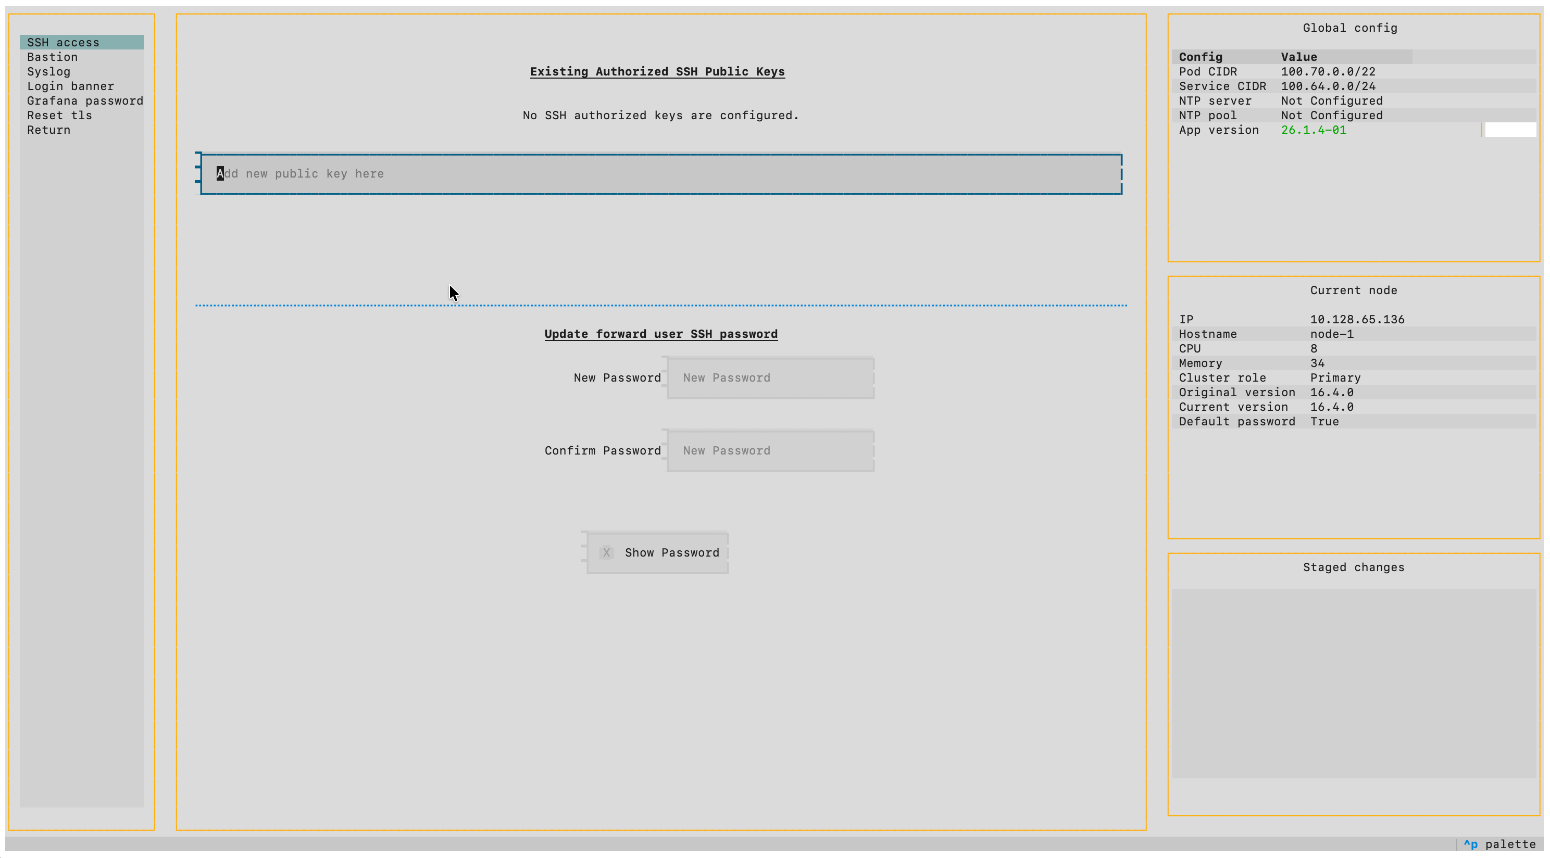
Task: Click the Existing Authorized SSH Public Keys heading
Action: 657,72
